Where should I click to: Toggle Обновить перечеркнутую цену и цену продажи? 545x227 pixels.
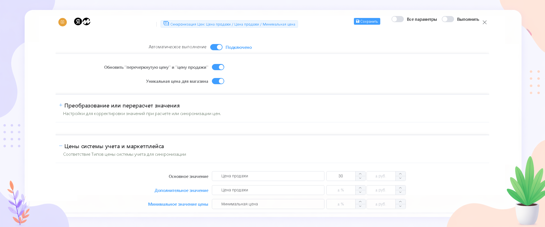click(x=218, y=67)
